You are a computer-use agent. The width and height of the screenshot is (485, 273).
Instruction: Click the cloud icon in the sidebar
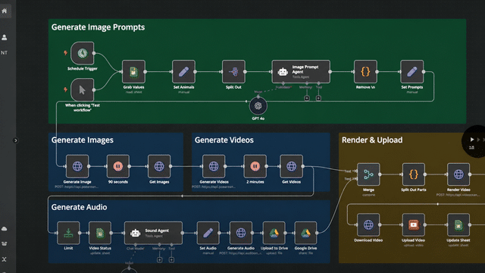click(x=5, y=229)
